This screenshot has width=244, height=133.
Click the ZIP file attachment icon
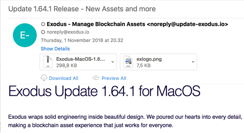pos(48,62)
